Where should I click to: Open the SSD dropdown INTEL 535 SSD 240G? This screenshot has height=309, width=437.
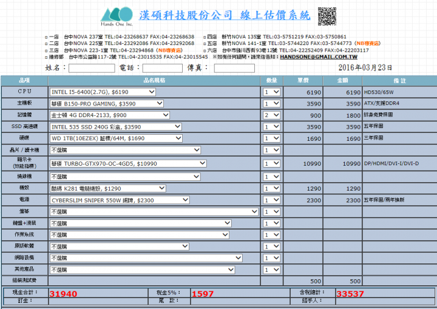tap(116, 127)
